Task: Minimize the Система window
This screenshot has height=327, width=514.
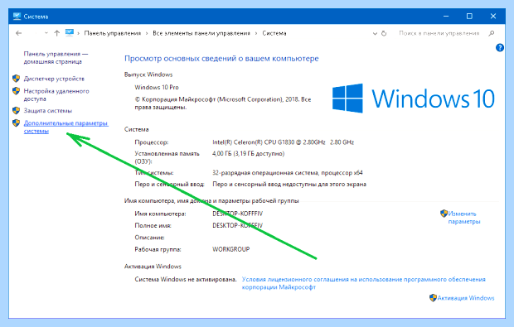Action: pos(446,16)
